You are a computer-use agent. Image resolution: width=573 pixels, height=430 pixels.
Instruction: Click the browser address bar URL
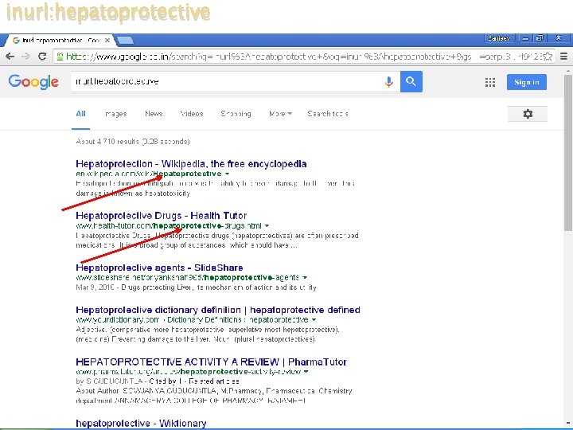coord(303,57)
